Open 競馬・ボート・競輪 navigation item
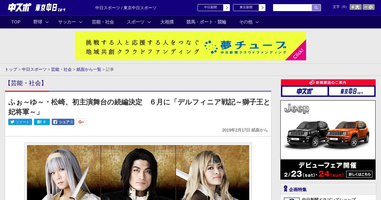381x200 pixels. pyautogui.click(x=206, y=22)
